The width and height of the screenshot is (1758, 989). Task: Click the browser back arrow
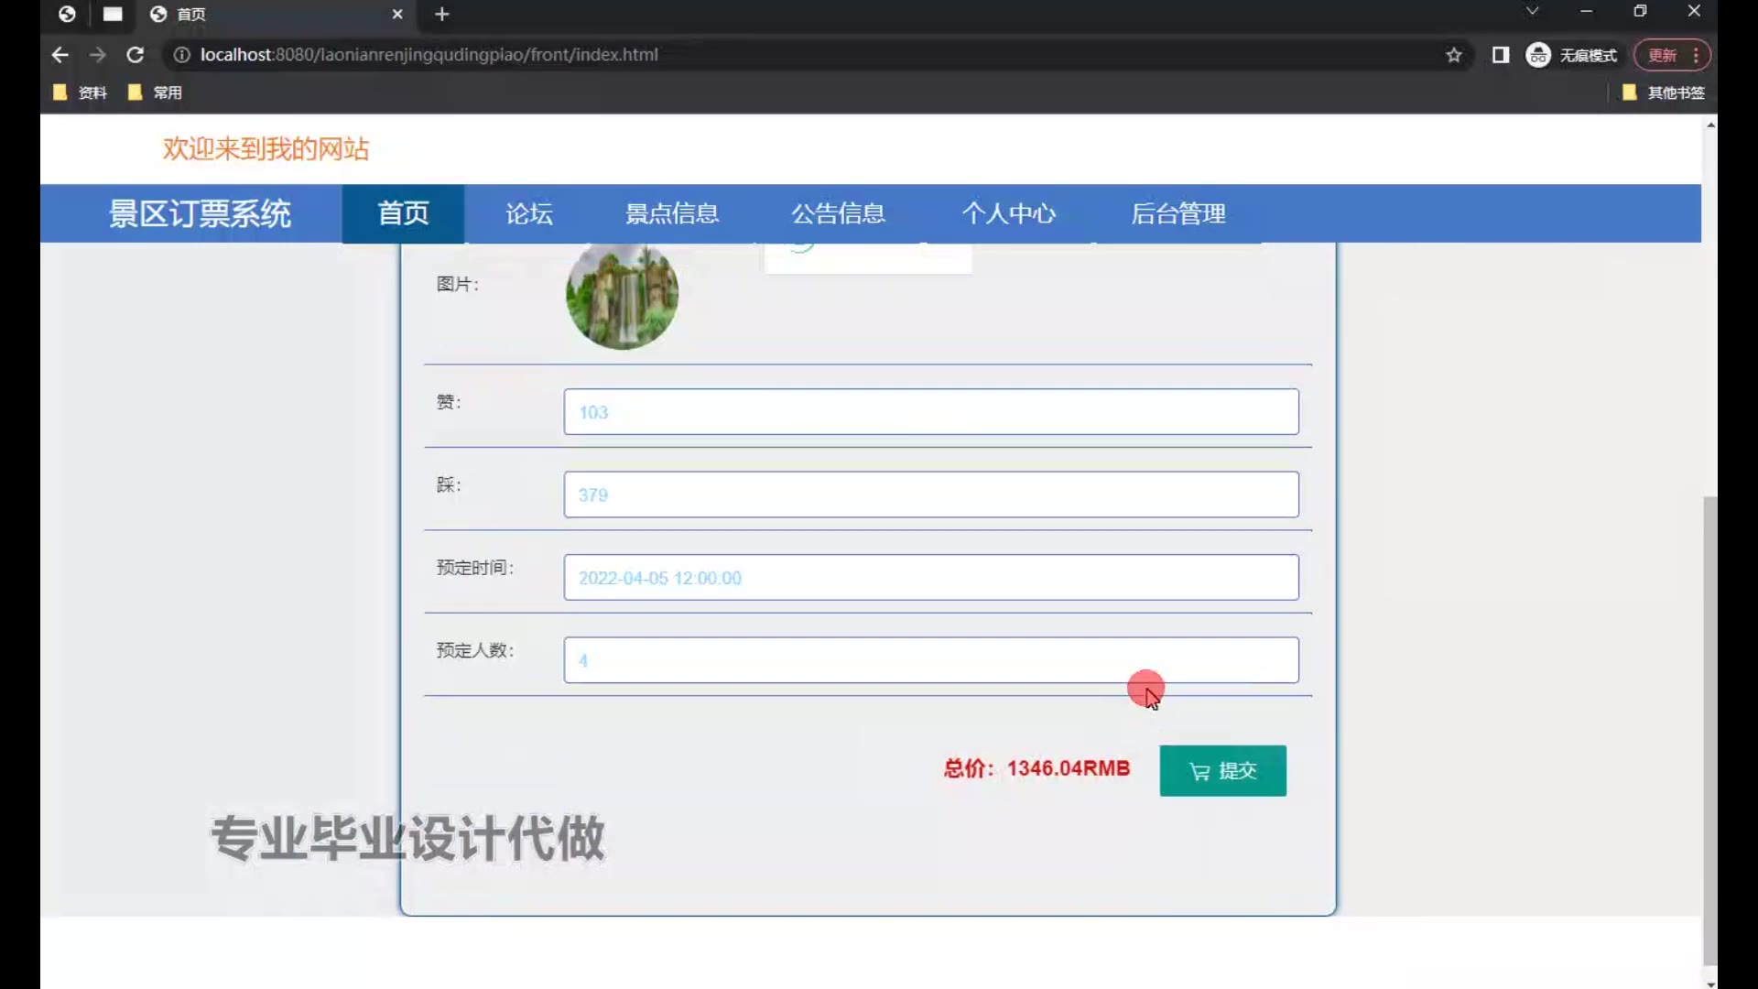[60, 55]
